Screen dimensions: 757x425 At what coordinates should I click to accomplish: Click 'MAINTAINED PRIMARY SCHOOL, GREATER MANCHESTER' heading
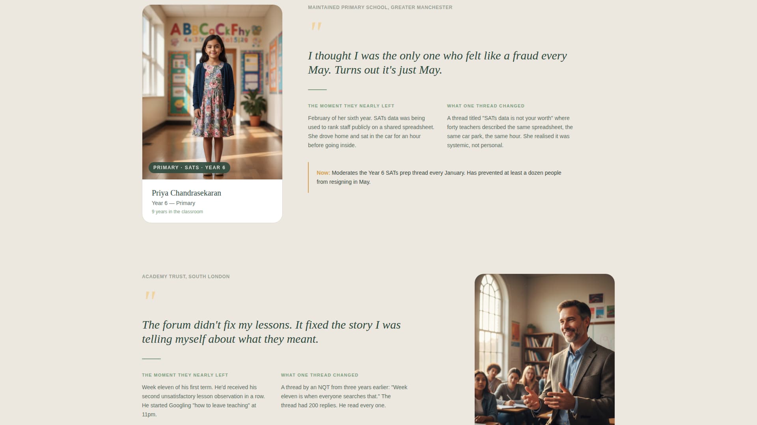coord(380,7)
